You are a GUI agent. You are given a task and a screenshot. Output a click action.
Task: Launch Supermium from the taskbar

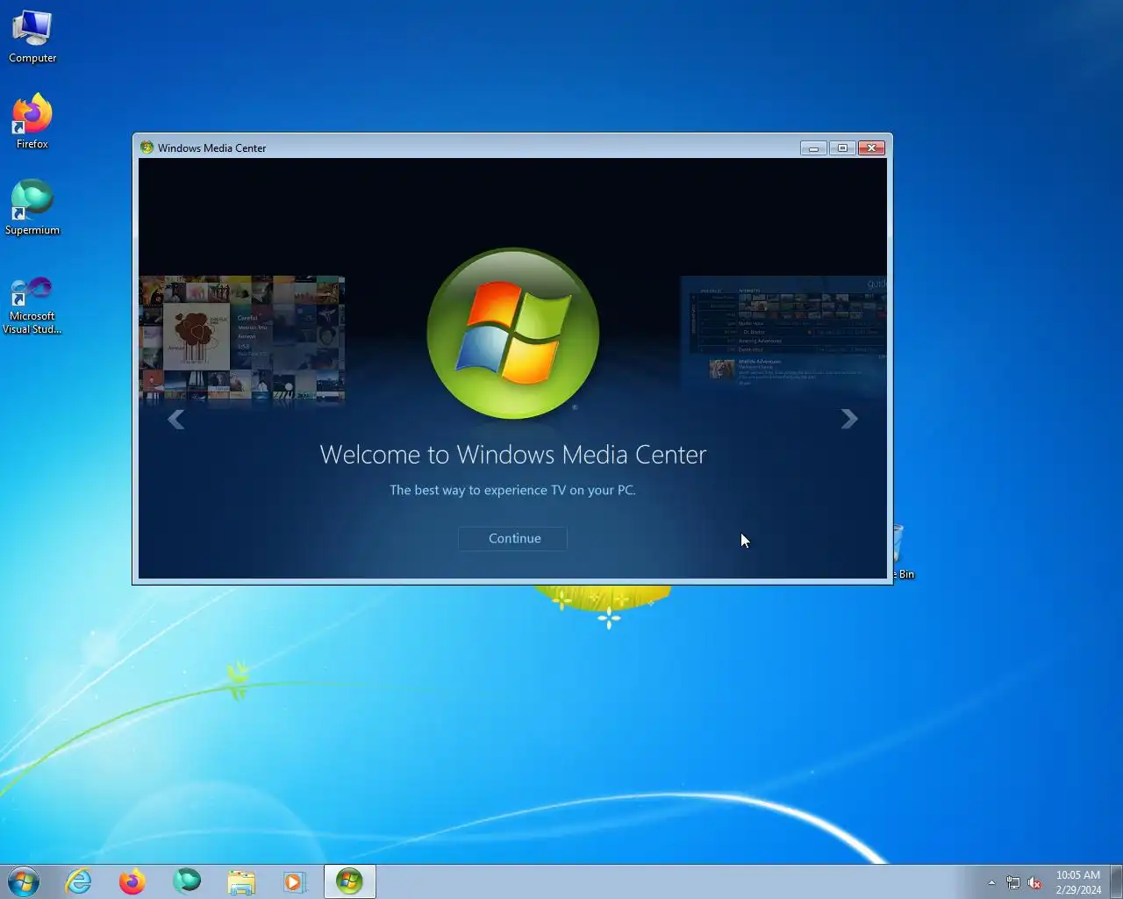(x=187, y=881)
